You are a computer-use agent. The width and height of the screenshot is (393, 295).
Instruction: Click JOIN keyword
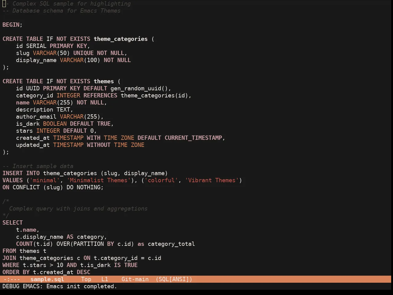pos(9,258)
